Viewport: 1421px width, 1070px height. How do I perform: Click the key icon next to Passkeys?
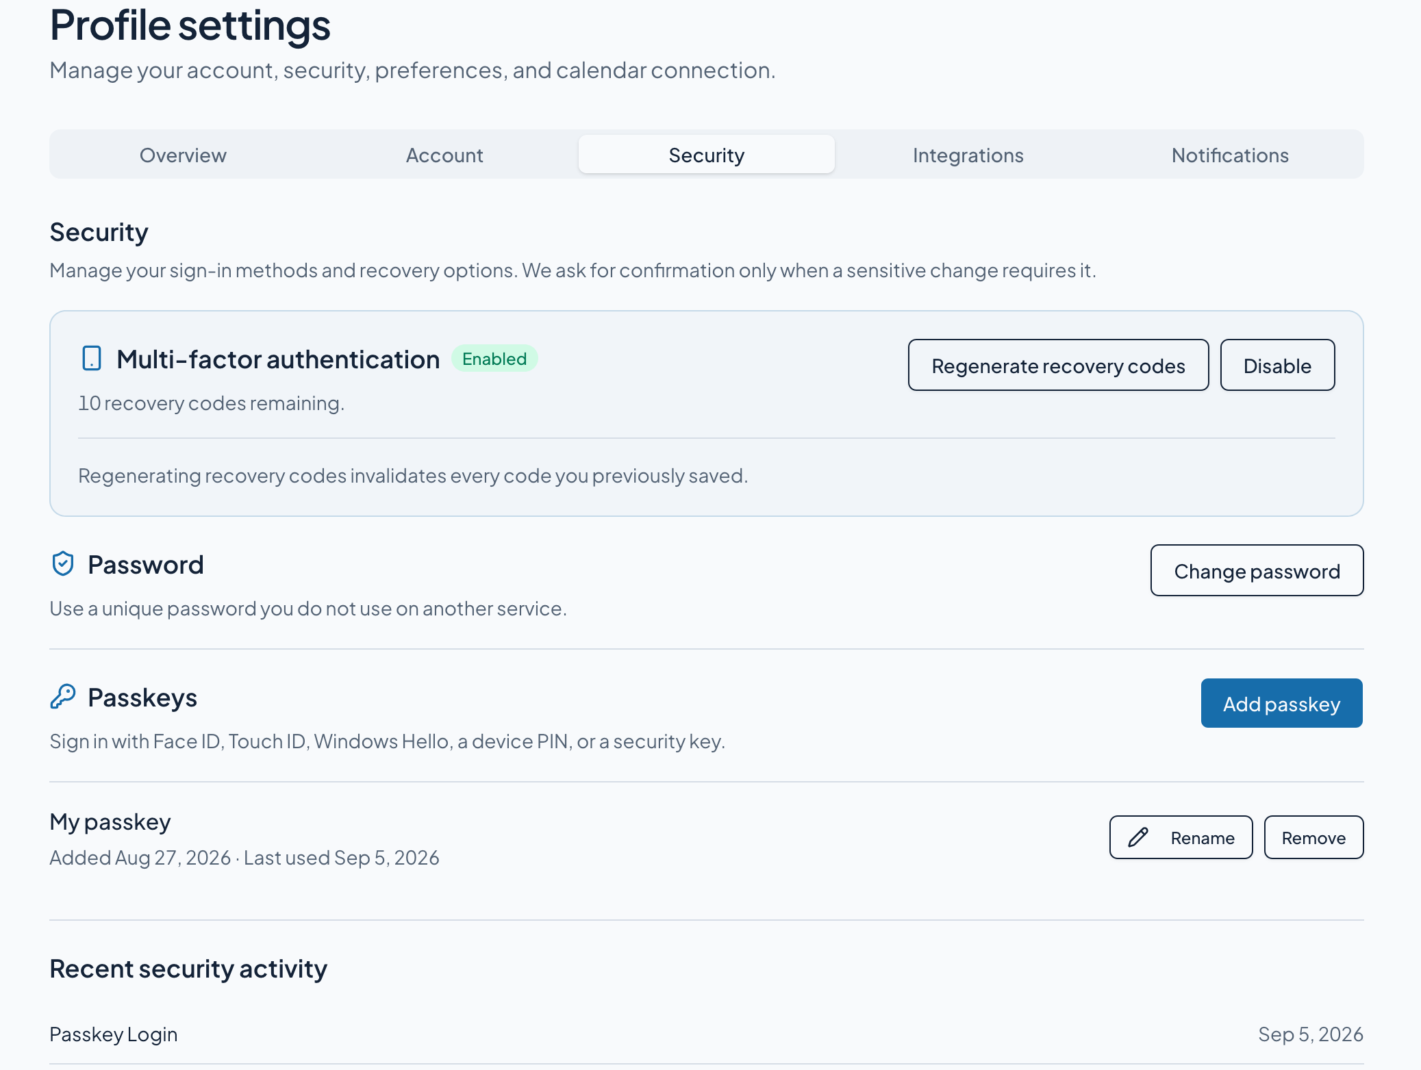(x=63, y=697)
